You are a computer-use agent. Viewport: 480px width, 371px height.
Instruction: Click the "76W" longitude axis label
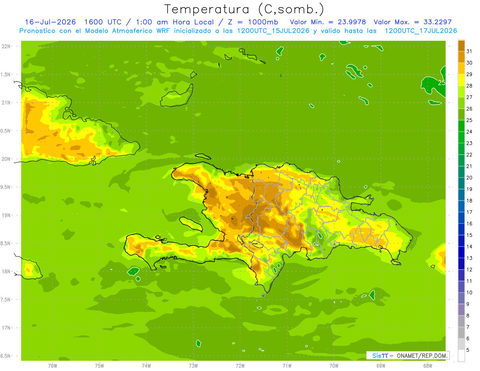pos(52,366)
